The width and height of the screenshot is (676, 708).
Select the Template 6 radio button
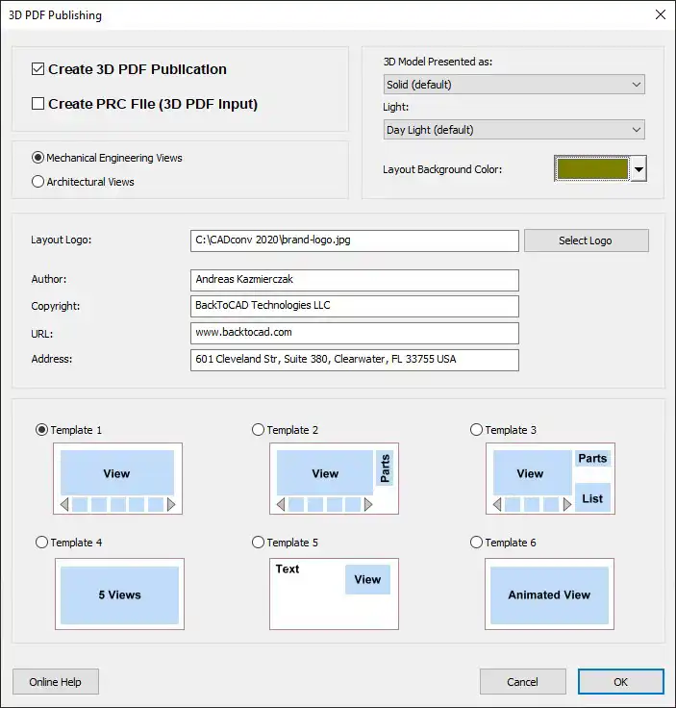pyautogui.click(x=477, y=543)
